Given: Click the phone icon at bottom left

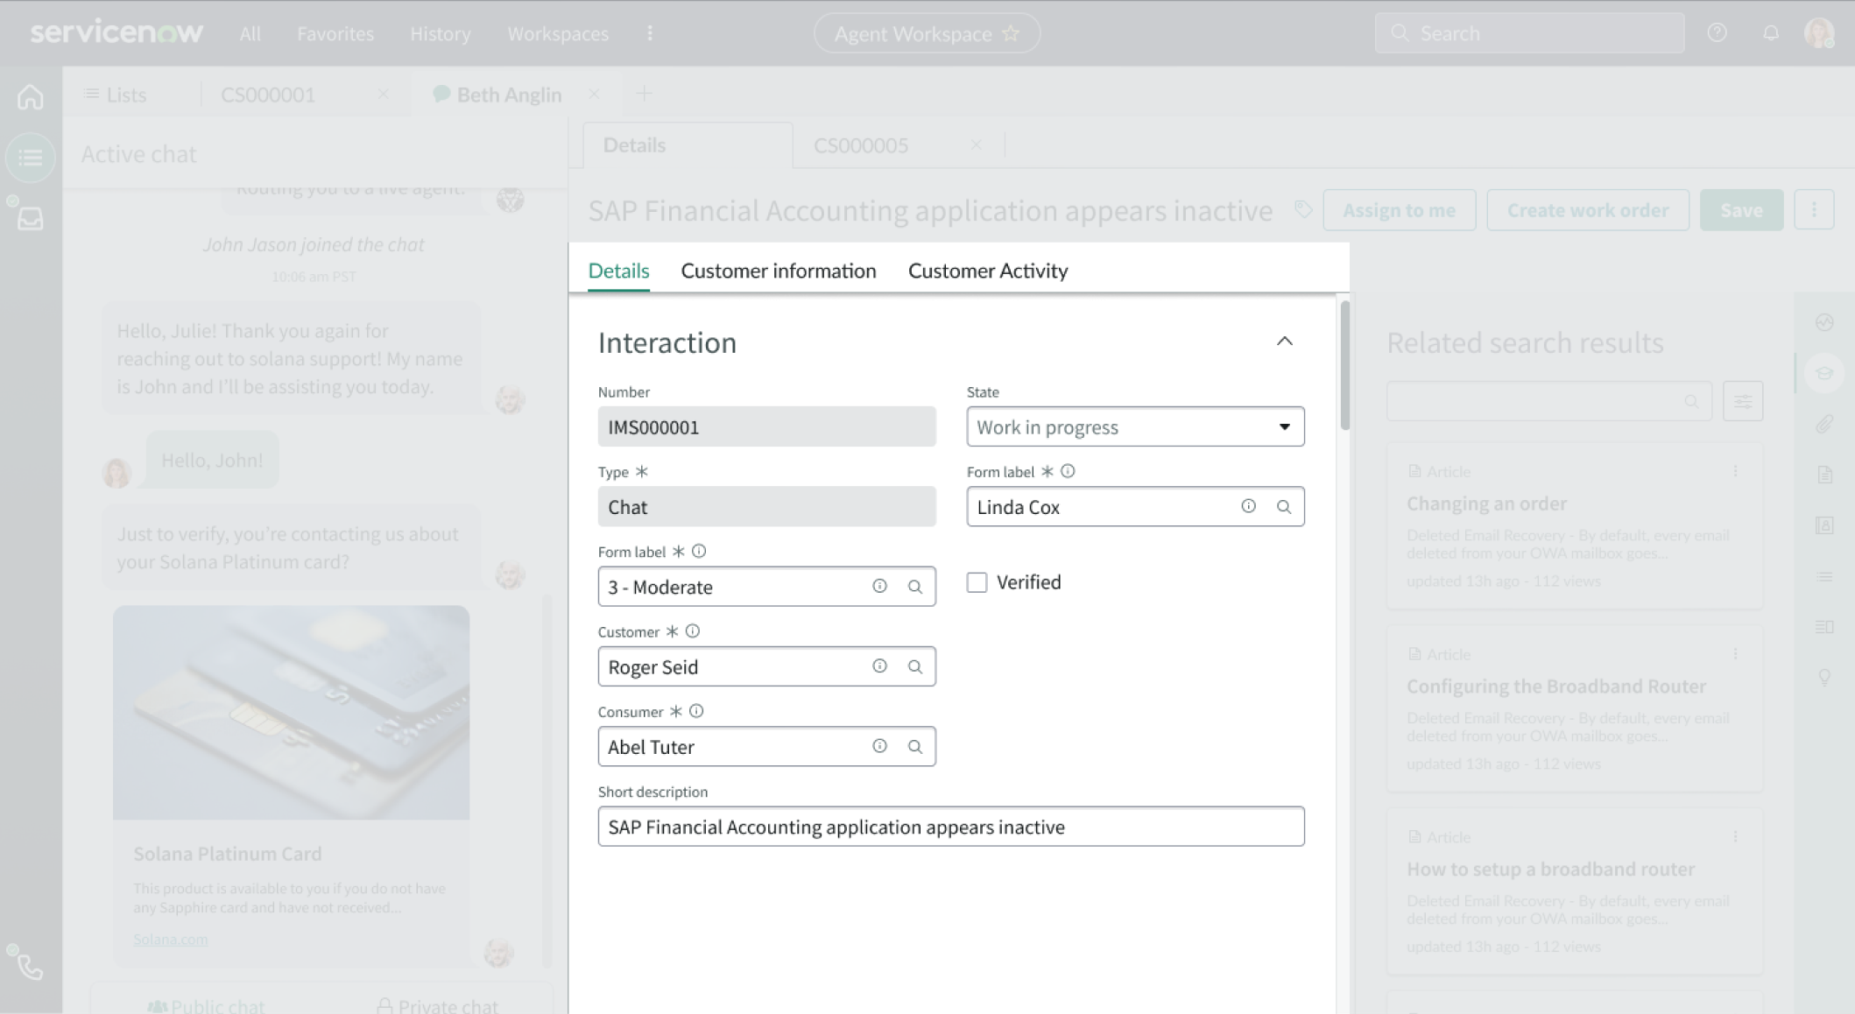Looking at the screenshot, I should pos(31,967).
